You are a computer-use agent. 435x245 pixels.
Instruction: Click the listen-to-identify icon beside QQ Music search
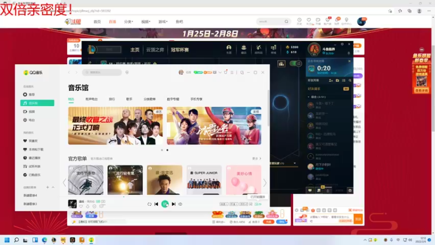pyautogui.click(x=127, y=72)
